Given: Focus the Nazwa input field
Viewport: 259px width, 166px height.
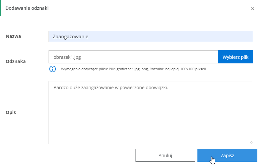Looking at the screenshot, I should 151,37.
